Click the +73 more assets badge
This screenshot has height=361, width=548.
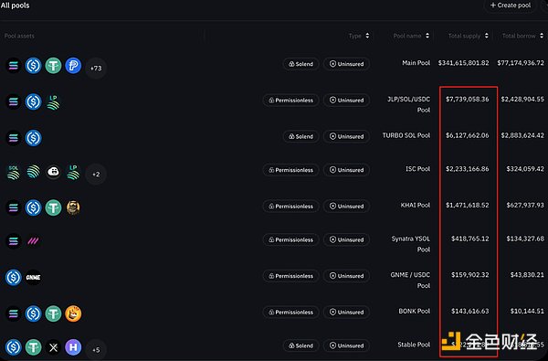(x=96, y=68)
